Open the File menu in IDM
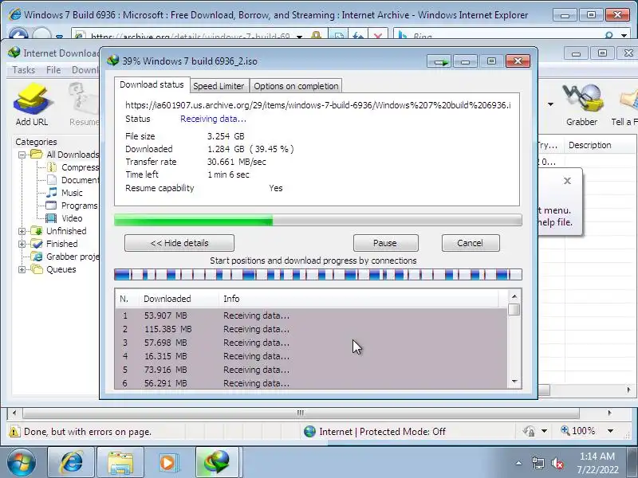Image resolution: width=638 pixels, height=478 pixels. (53, 70)
